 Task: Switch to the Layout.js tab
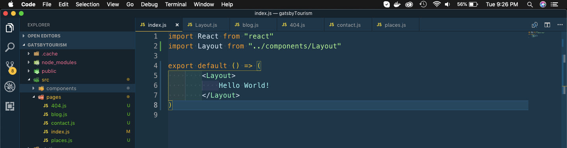(x=206, y=25)
